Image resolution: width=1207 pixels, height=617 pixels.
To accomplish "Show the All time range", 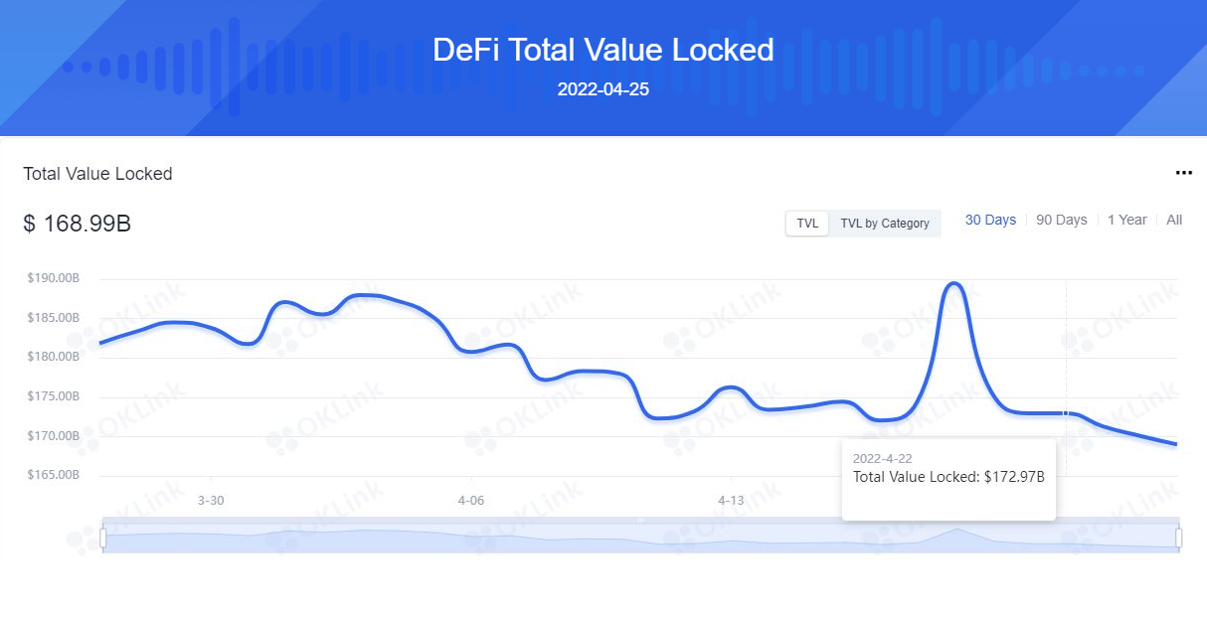I will 1174,220.
